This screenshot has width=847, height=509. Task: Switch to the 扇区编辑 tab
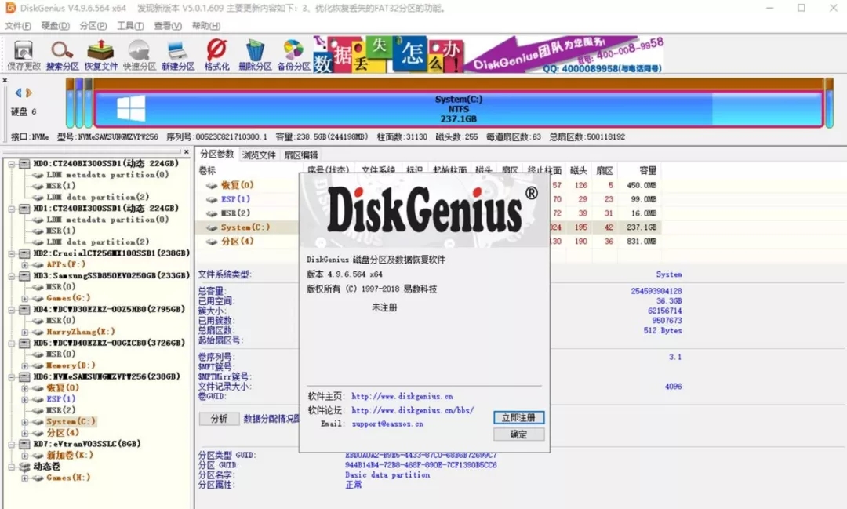point(301,155)
